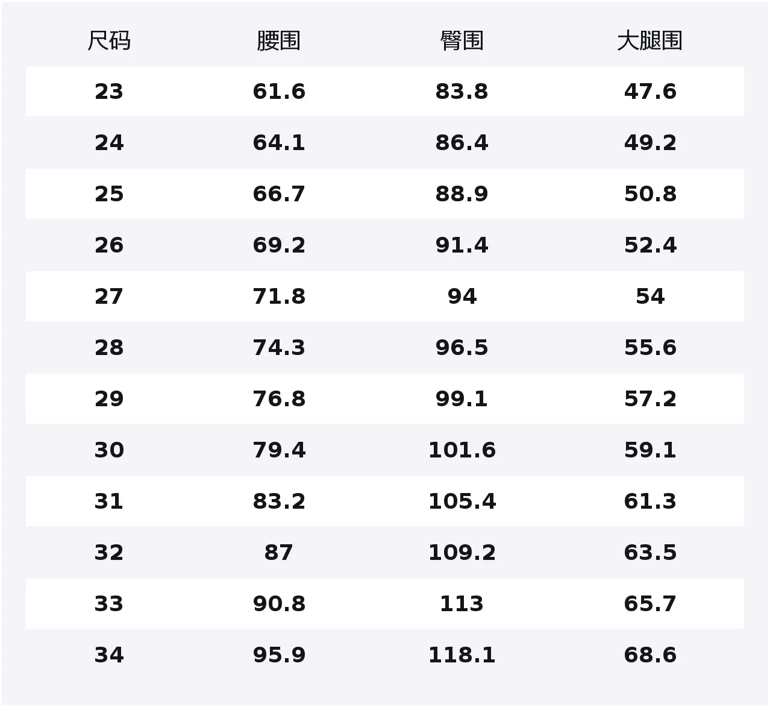Select hip value 105.4
The width and height of the screenshot is (770, 707).
462,501
